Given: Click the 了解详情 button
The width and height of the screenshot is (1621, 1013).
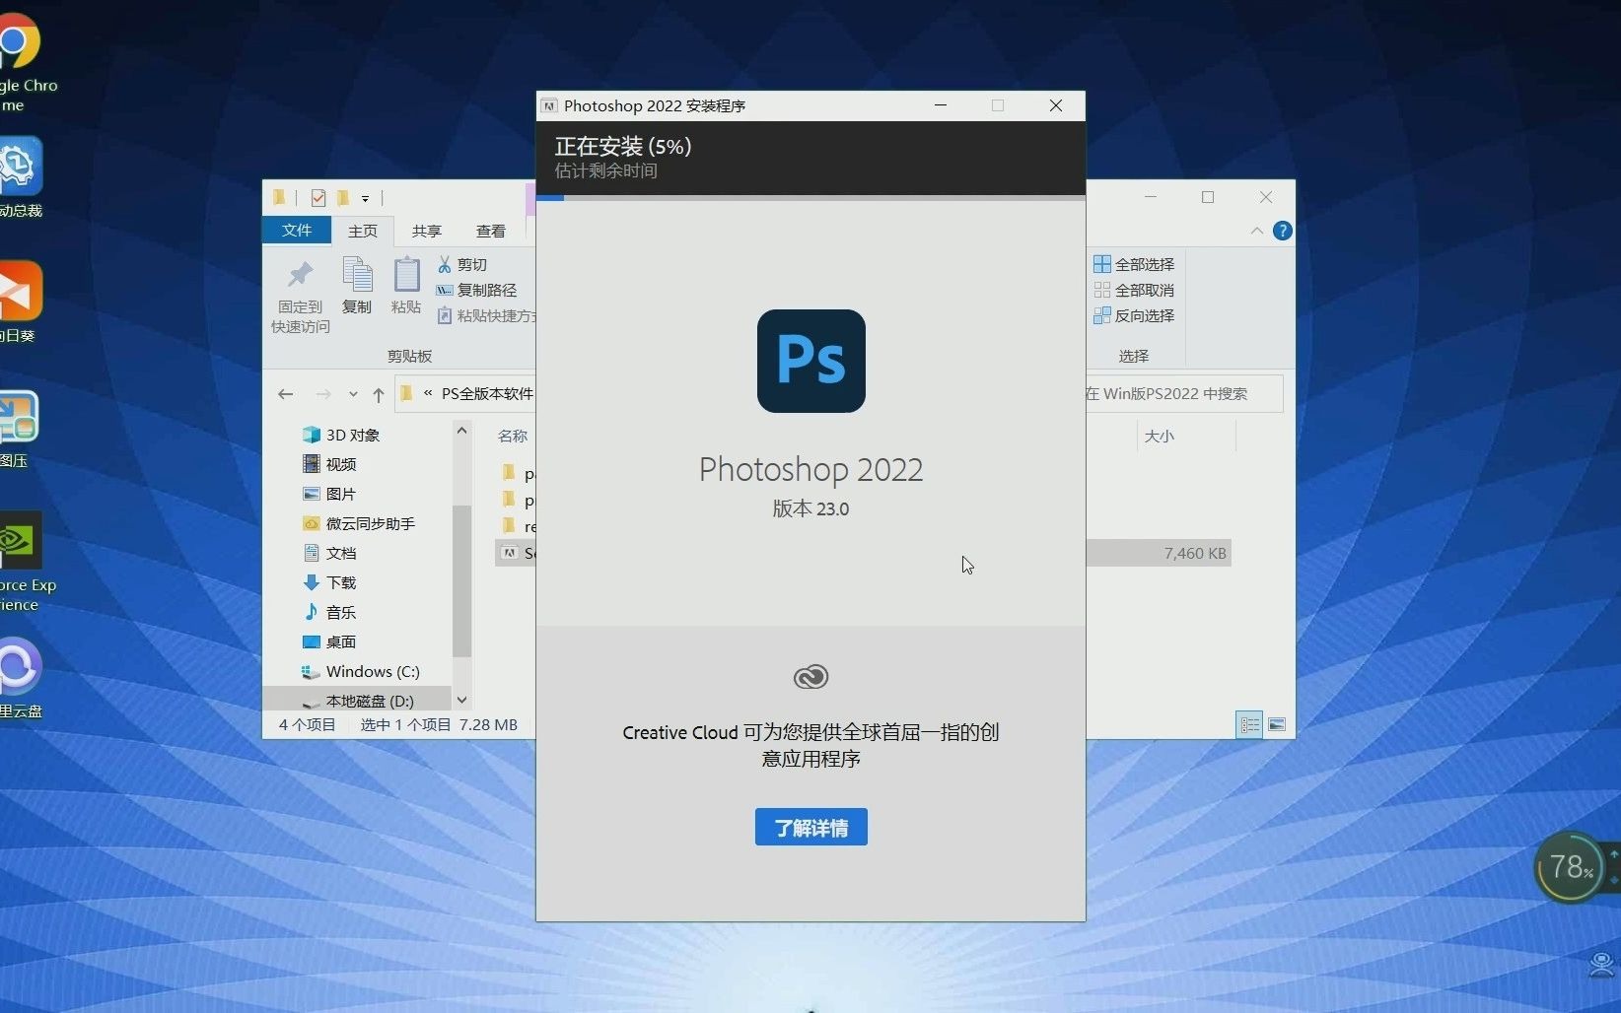Looking at the screenshot, I should 810,827.
